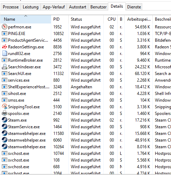Click the sihost.exe icon

coord(5,94)
